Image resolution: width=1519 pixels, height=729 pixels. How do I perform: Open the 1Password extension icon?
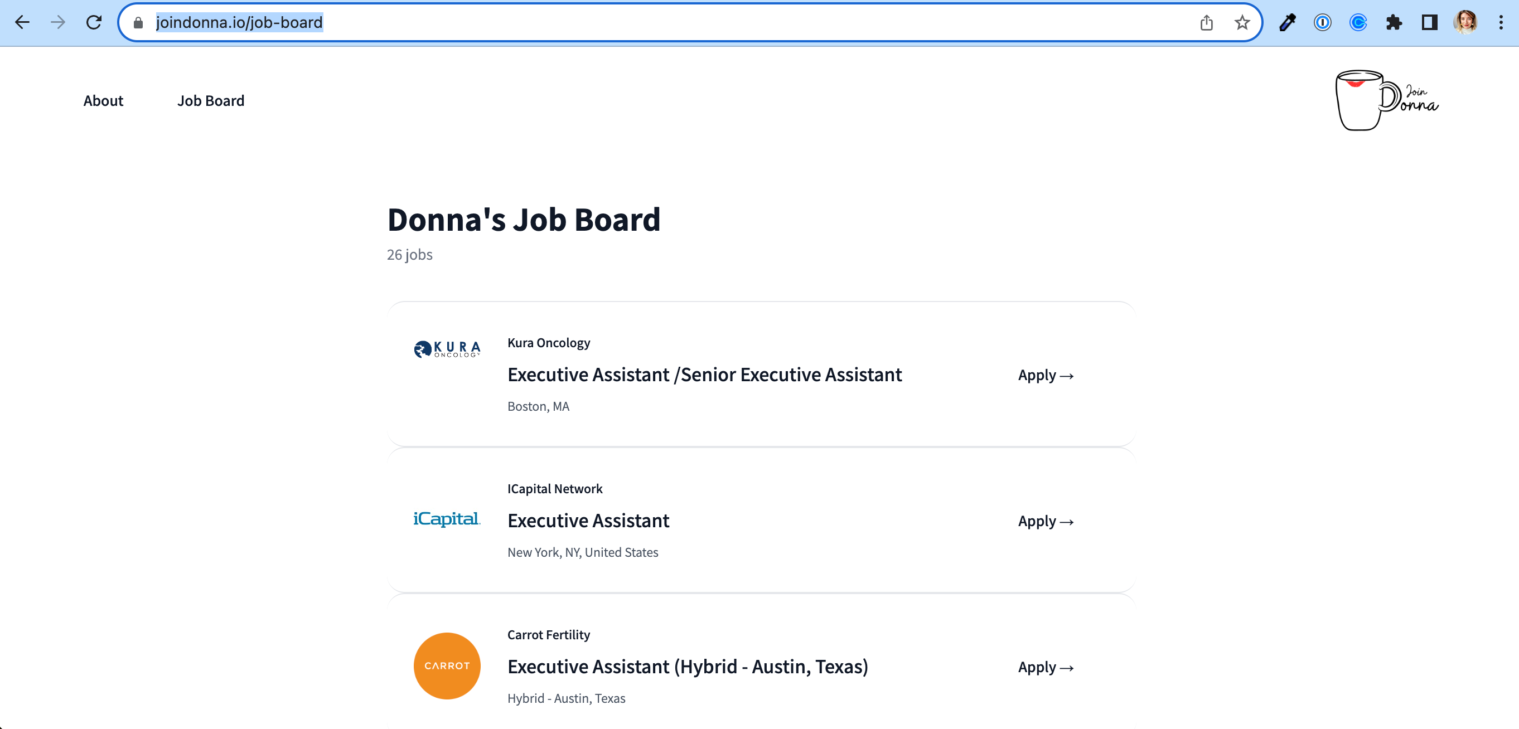tap(1322, 22)
